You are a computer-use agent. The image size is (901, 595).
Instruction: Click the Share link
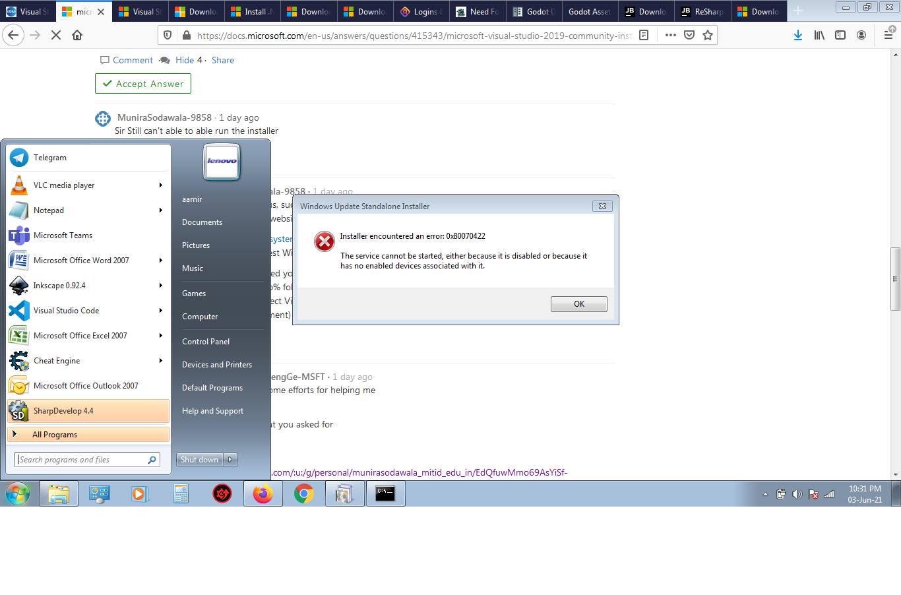point(223,60)
